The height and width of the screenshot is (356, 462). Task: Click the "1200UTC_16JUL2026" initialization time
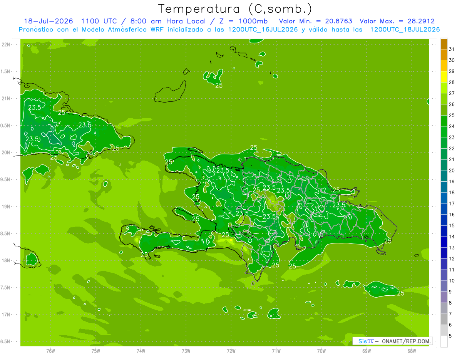[x=264, y=30]
